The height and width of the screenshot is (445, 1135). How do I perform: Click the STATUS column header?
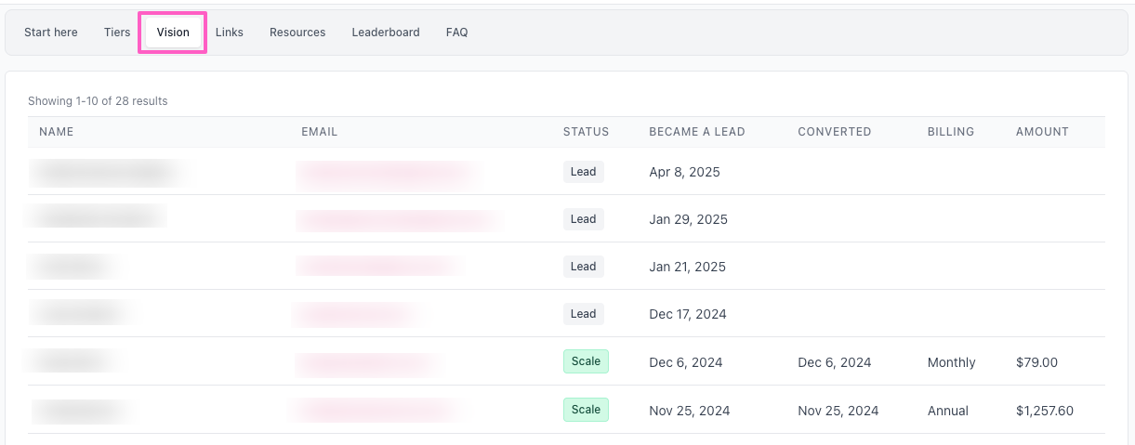coord(586,132)
